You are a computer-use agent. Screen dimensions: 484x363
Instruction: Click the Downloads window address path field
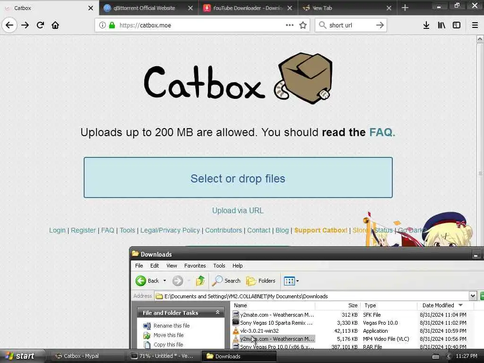point(312,296)
